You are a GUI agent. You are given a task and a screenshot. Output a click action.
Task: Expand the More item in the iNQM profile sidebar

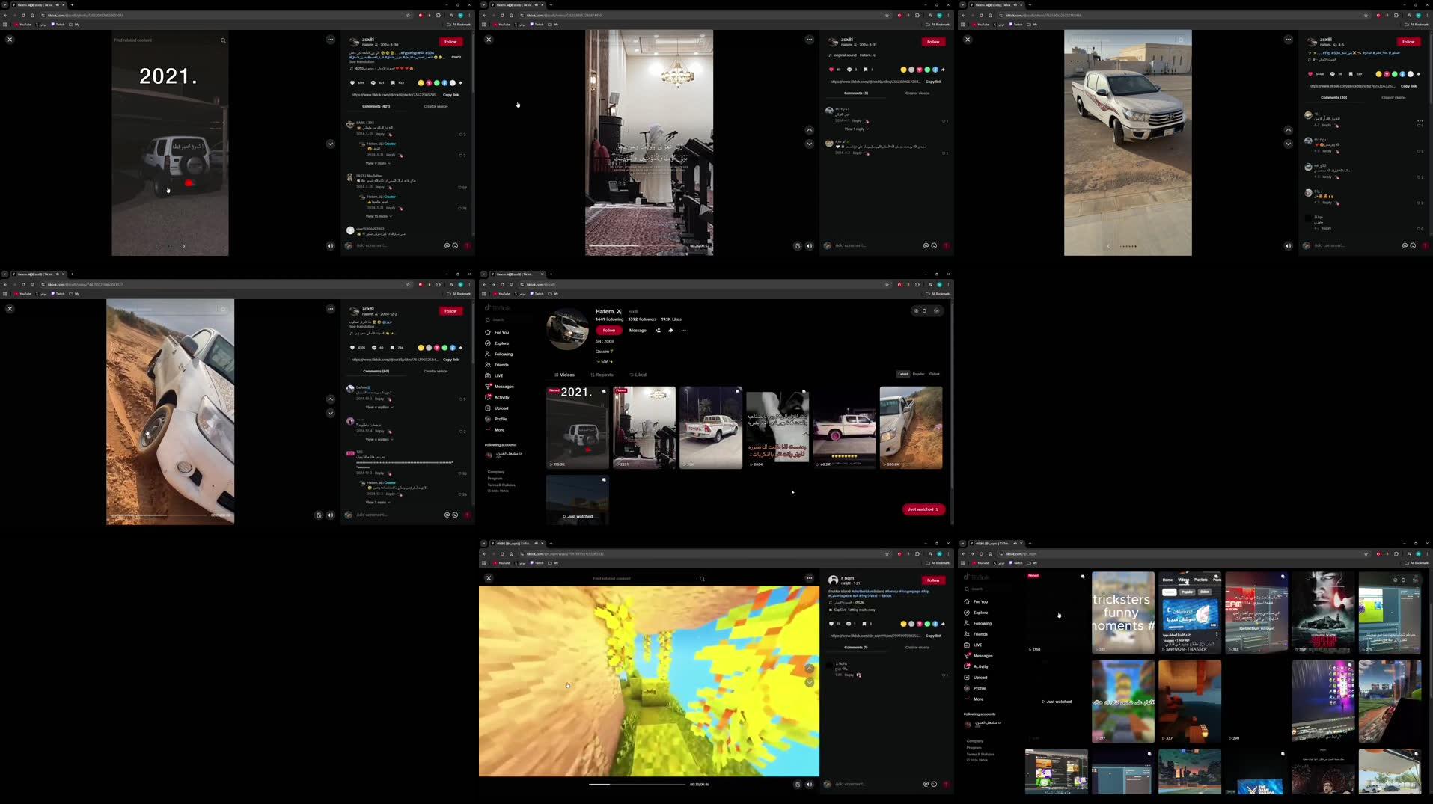pyautogui.click(x=974, y=699)
